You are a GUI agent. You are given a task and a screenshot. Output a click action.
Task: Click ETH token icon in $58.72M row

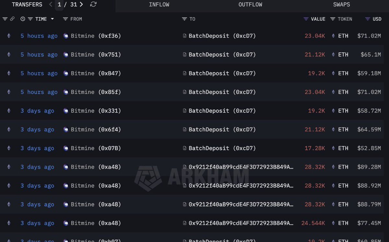pos(333,111)
